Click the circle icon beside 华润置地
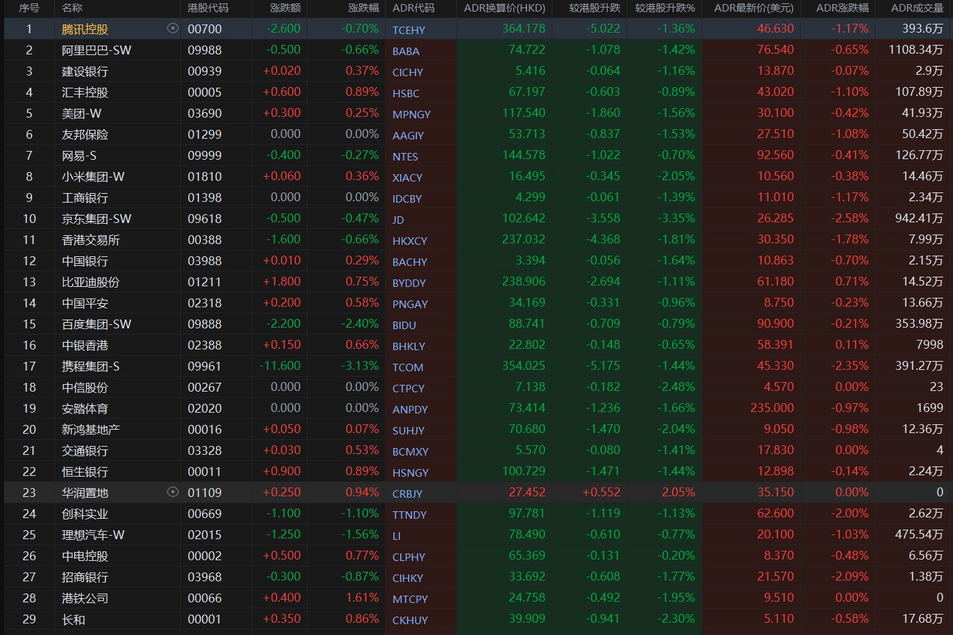The image size is (953, 635). tap(173, 492)
